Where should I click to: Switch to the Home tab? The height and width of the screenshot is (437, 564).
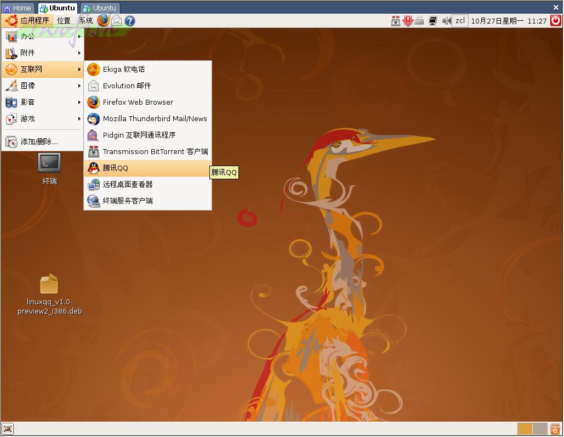[18, 8]
